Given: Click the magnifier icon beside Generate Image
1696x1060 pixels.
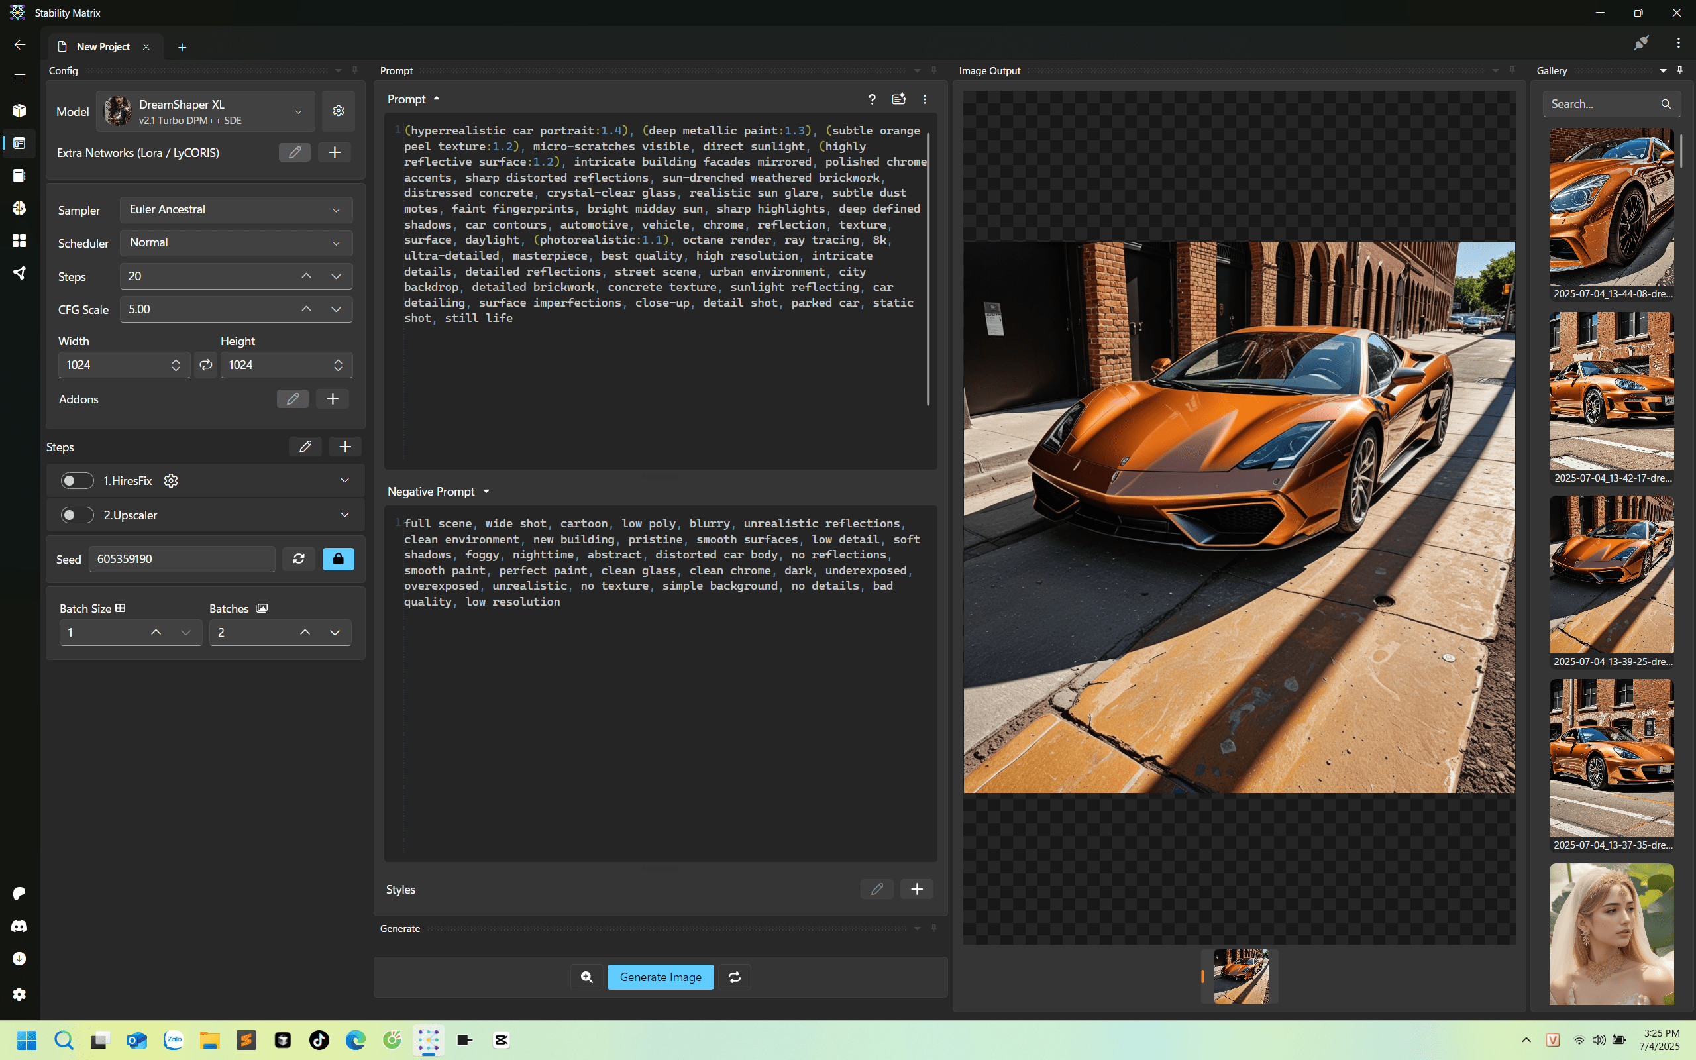Looking at the screenshot, I should click(586, 977).
